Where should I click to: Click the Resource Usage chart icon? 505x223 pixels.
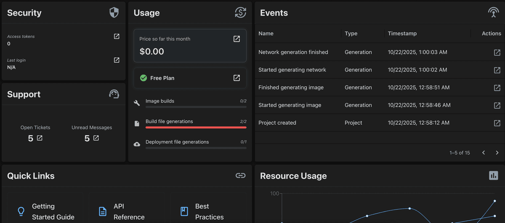pos(493,176)
